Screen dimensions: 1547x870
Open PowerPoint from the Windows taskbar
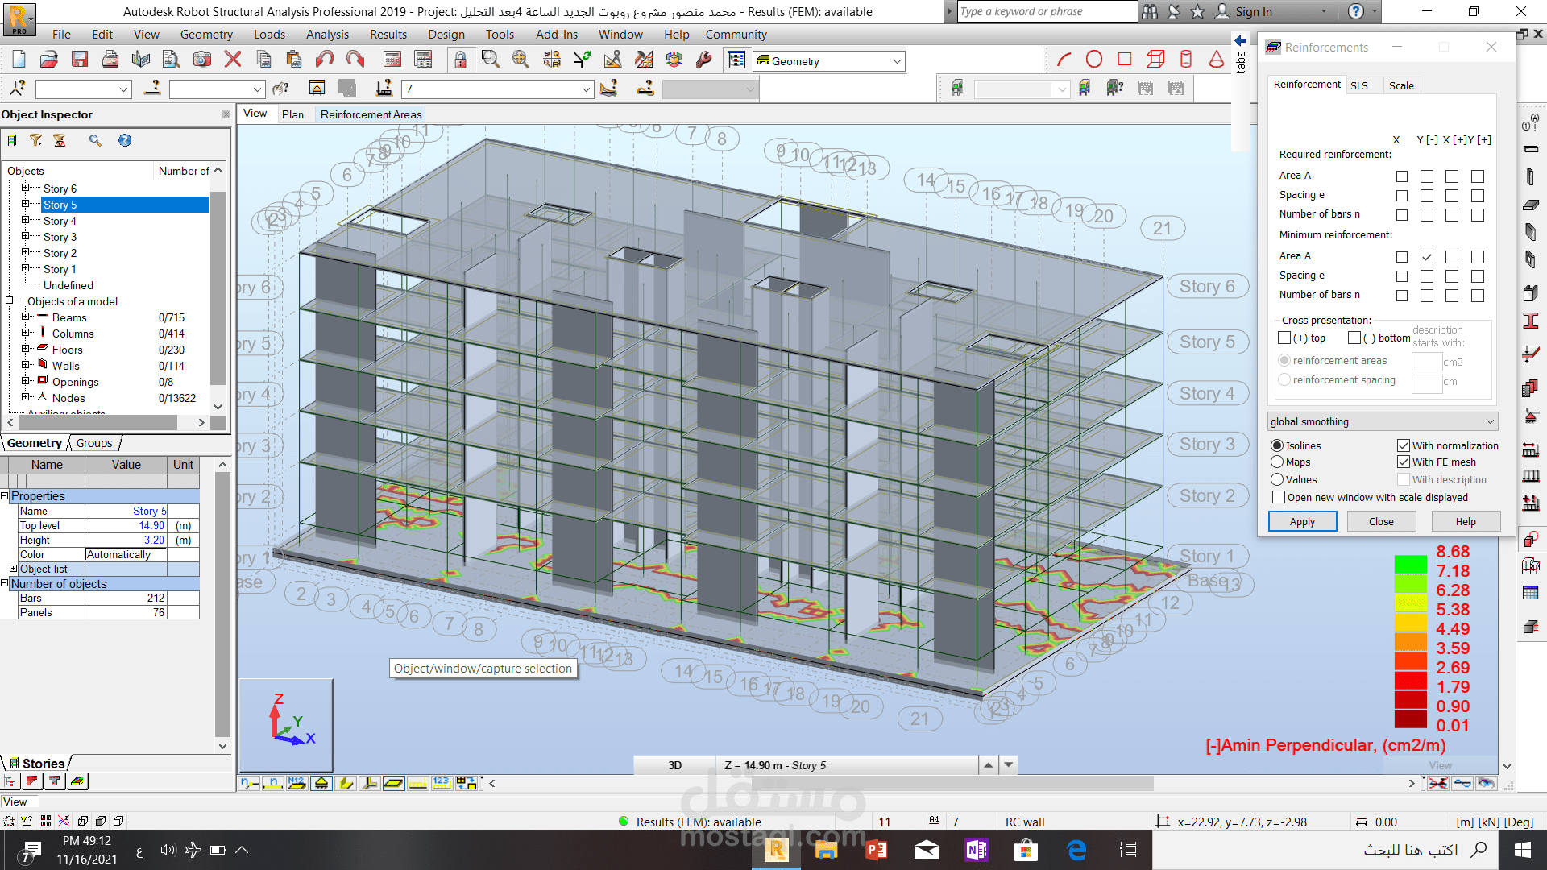pos(876,850)
